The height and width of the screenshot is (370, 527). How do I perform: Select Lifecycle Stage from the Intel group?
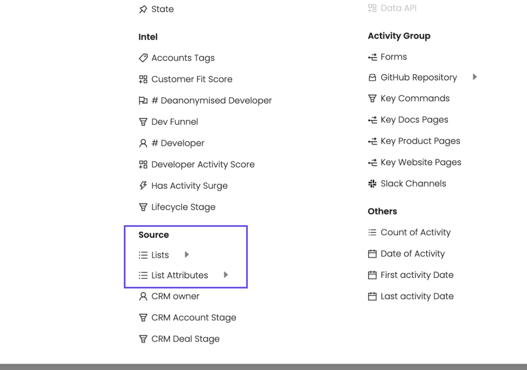pyautogui.click(x=183, y=207)
